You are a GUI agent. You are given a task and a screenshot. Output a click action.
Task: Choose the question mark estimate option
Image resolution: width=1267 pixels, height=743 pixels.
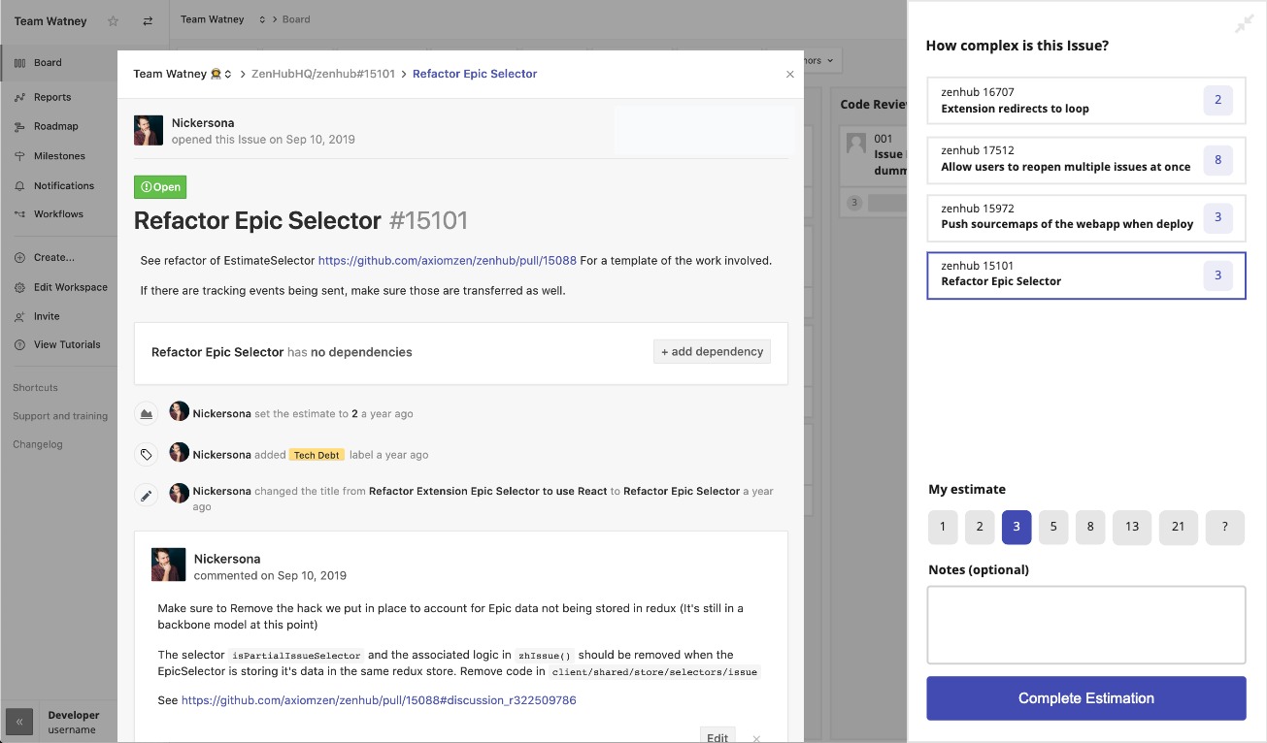(x=1225, y=527)
